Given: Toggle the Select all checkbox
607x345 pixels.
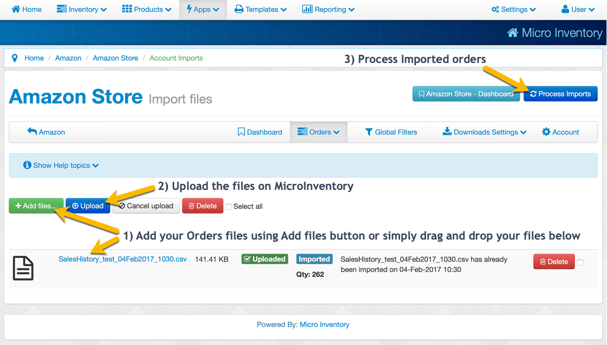Looking at the screenshot, I should point(228,206).
